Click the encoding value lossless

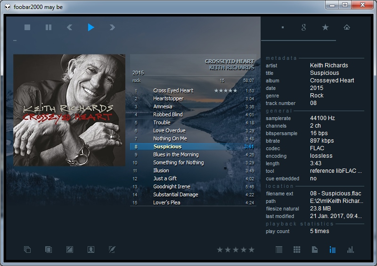321,156
